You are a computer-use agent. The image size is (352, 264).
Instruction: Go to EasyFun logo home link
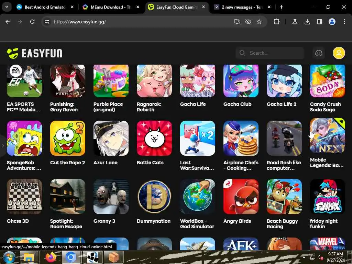pos(34,53)
